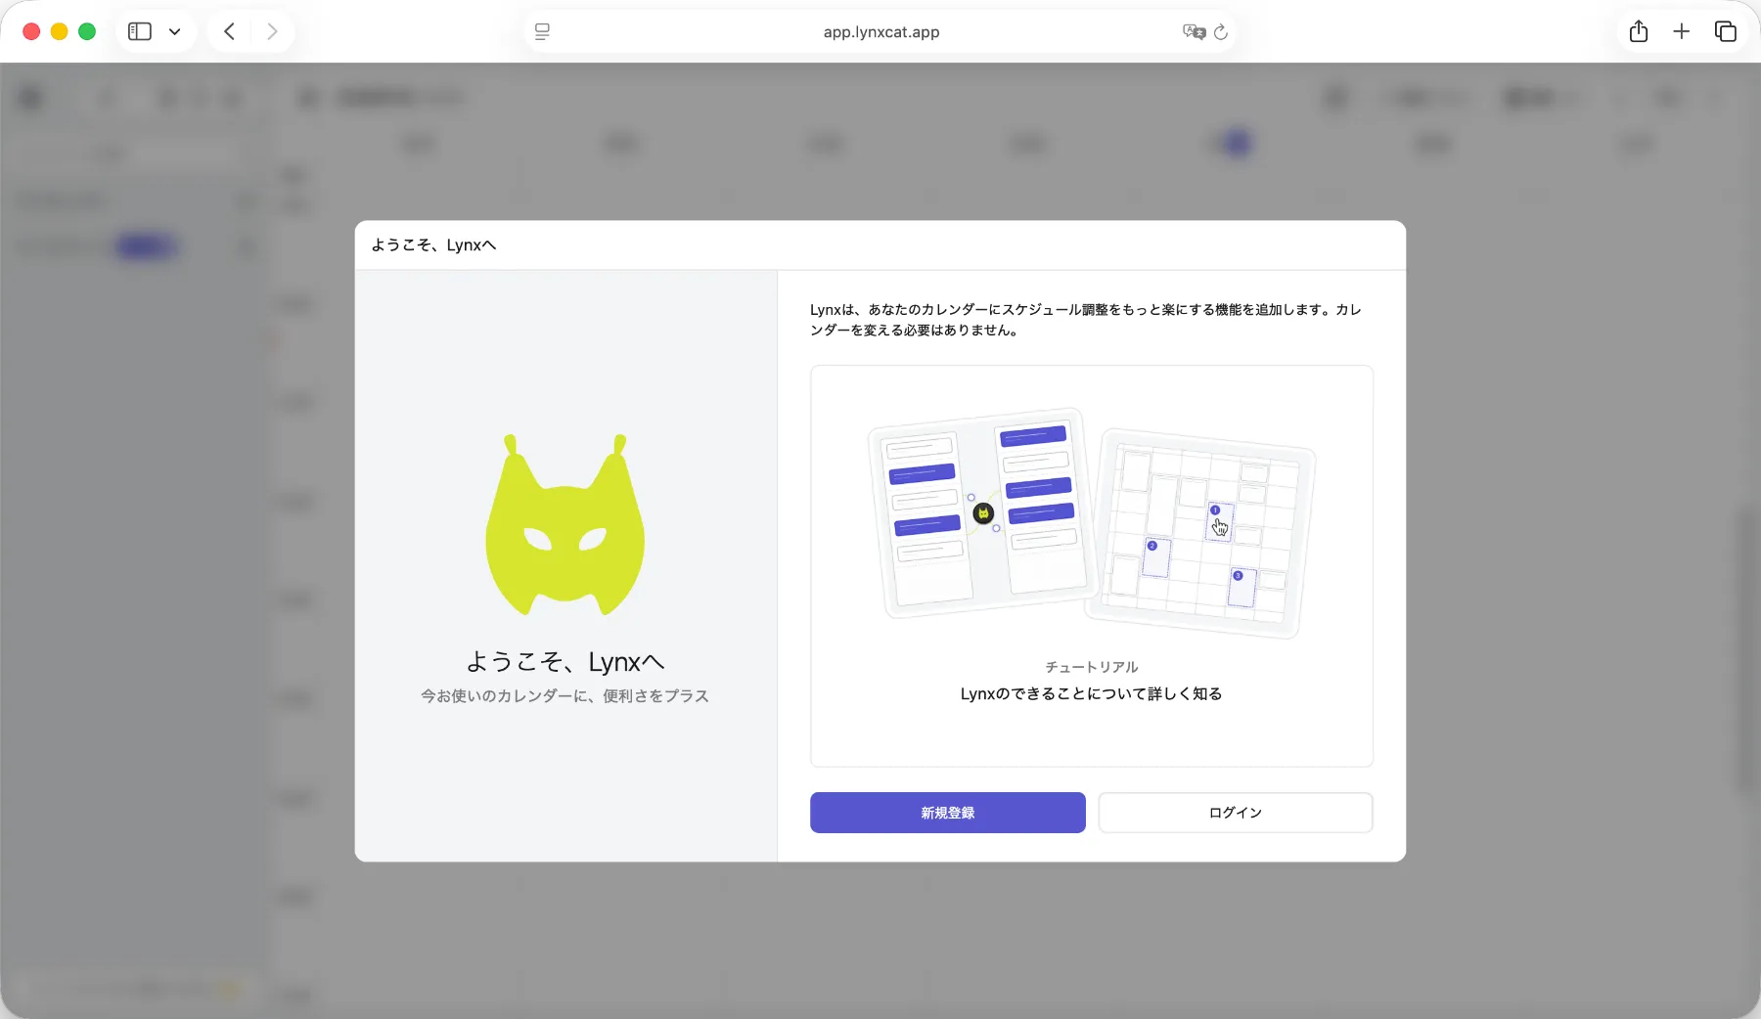This screenshot has width=1761, height=1019.
Task: Click the forward navigation arrow
Action: click(272, 30)
